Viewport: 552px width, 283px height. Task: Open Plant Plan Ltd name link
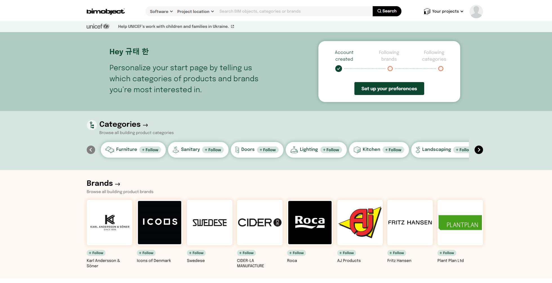click(x=450, y=261)
